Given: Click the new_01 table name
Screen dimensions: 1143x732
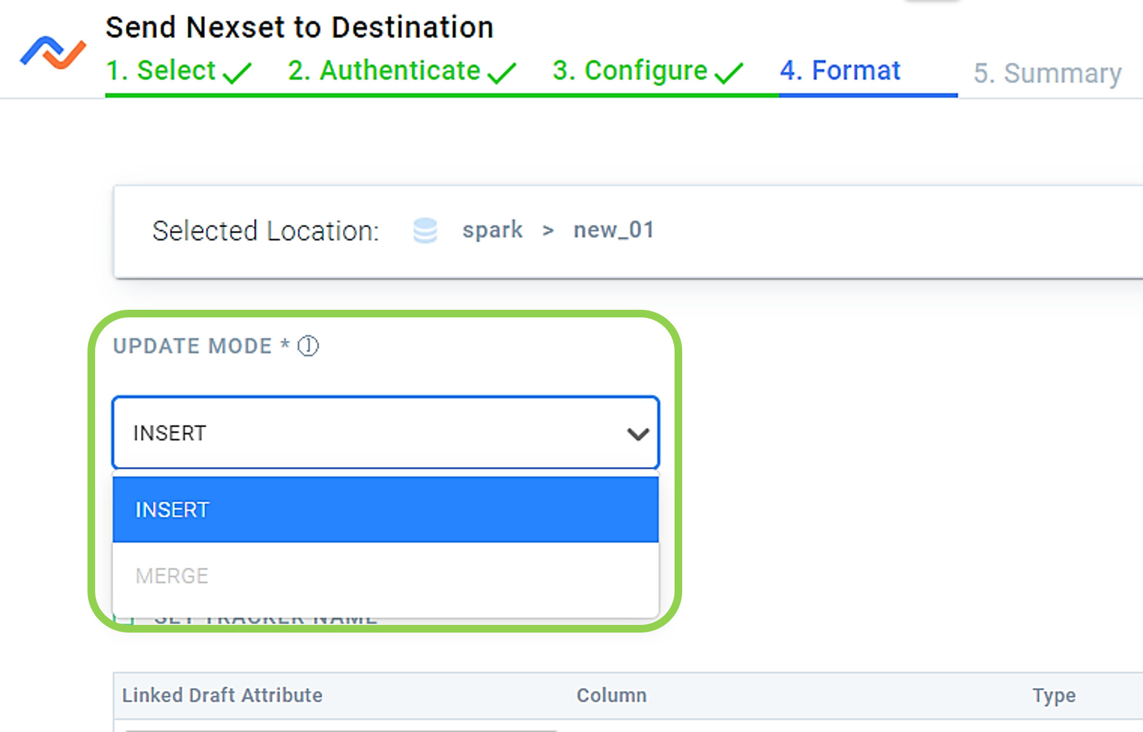Looking at the screenshot, I should 614,230.
